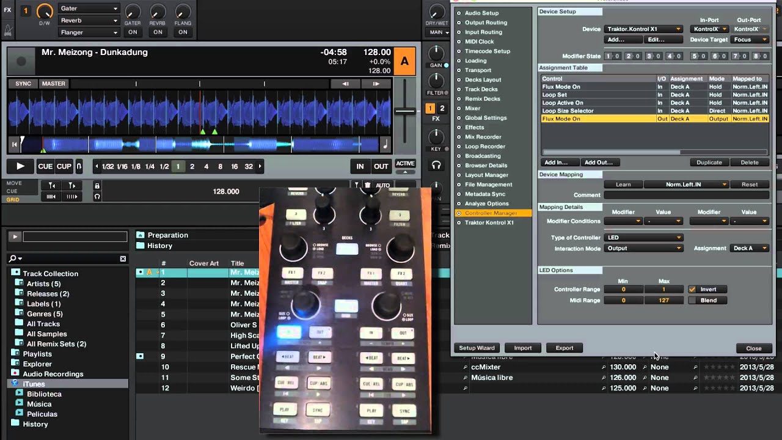Click the tempo bend down arrow button
782x440 pixels.
pos(346,84)
